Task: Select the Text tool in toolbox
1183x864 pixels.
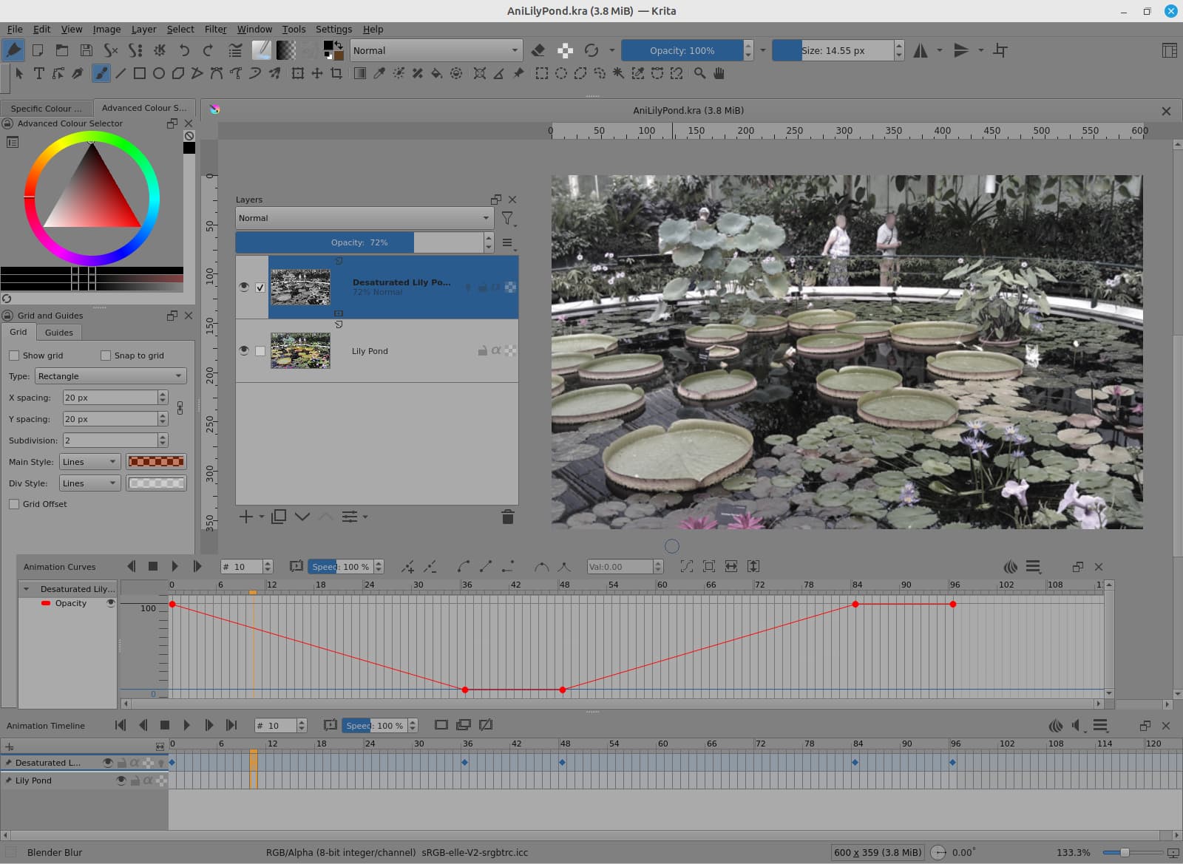Action: click(x=39, y=73)
